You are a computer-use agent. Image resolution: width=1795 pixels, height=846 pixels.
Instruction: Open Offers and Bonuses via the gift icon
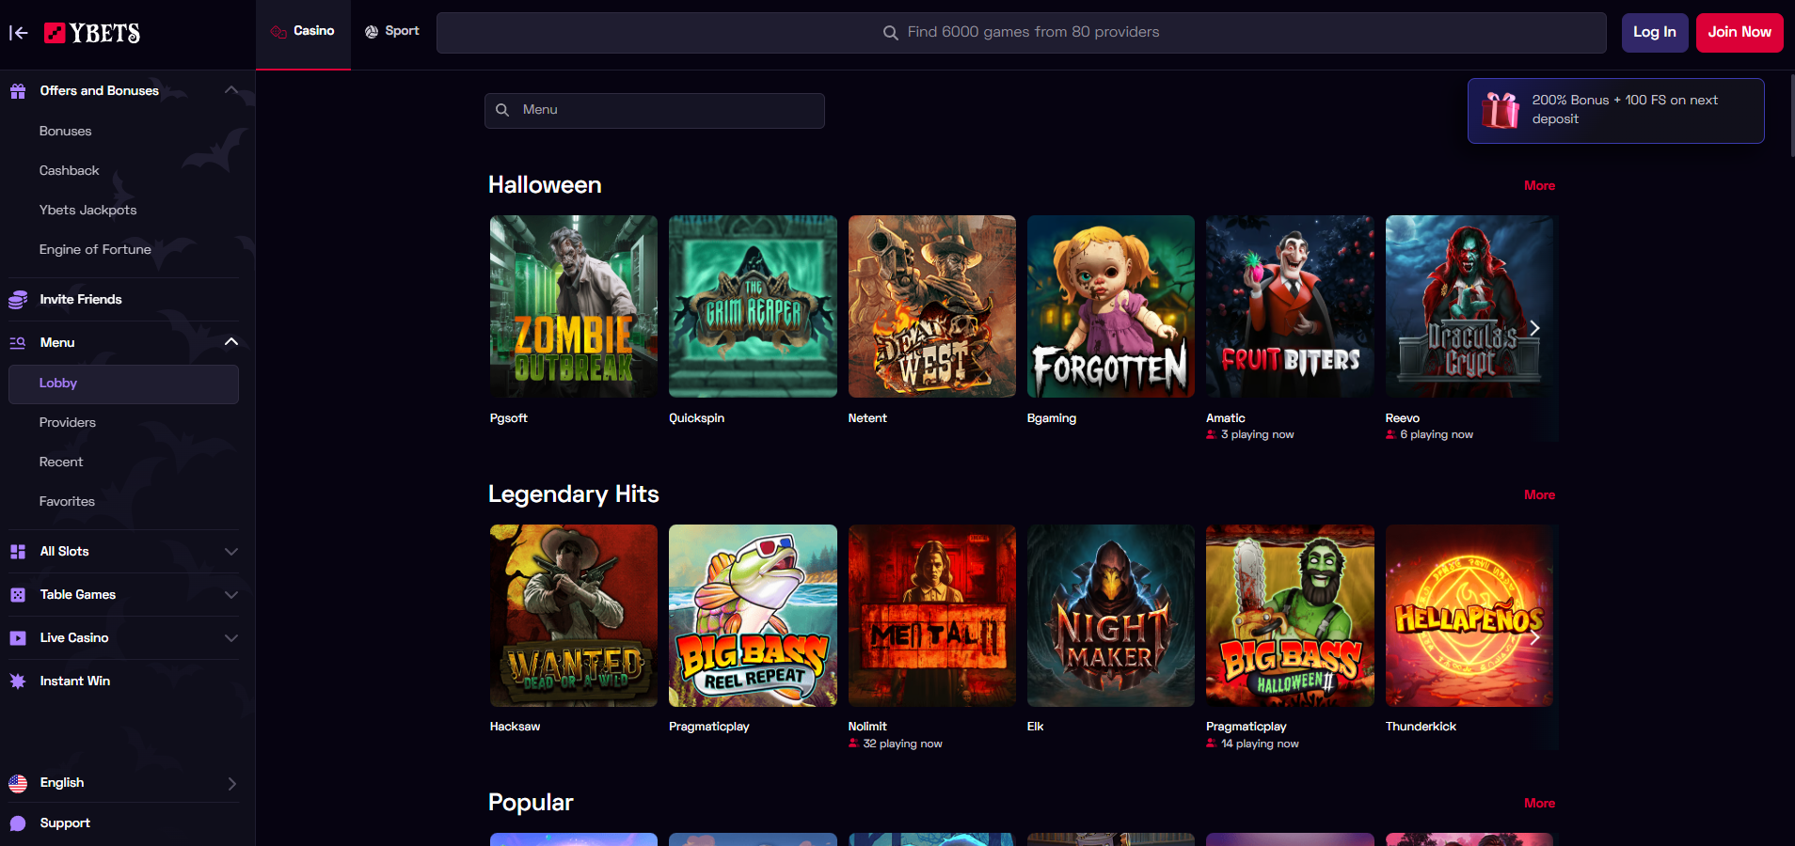coord(18,90)
